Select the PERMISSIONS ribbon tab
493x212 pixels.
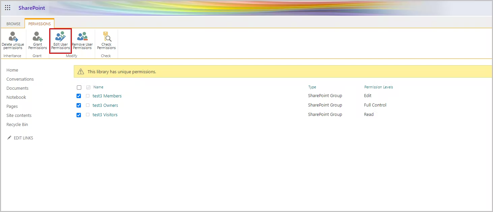click(39, 24)
